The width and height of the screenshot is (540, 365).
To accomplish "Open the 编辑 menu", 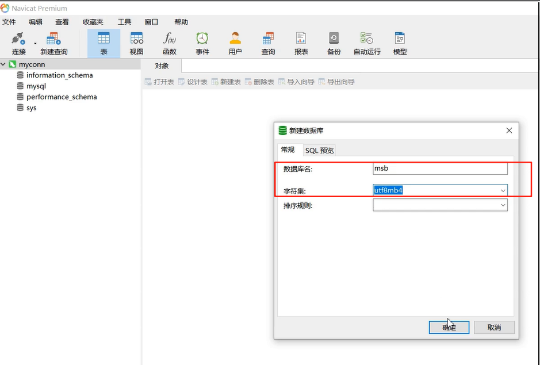I will point(36,22).
